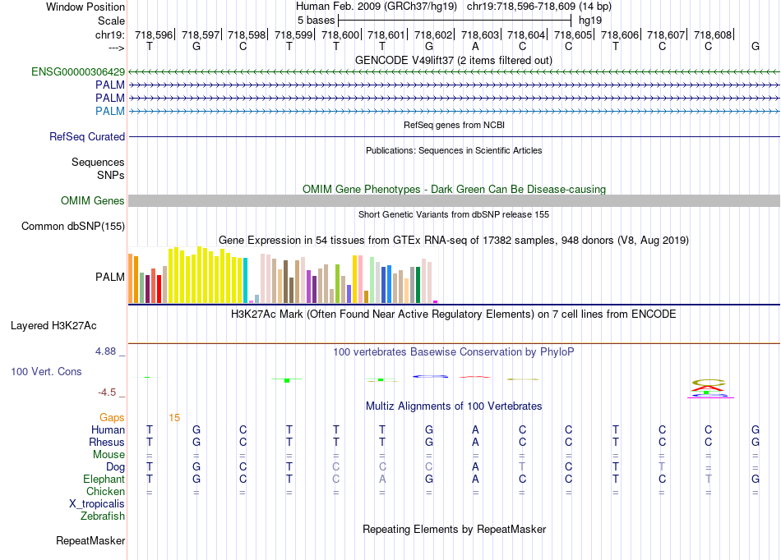Viewport: 781px width, 560px height.
Task: Click the 'Rhesus' species label
Action: (x=107, y=442)
